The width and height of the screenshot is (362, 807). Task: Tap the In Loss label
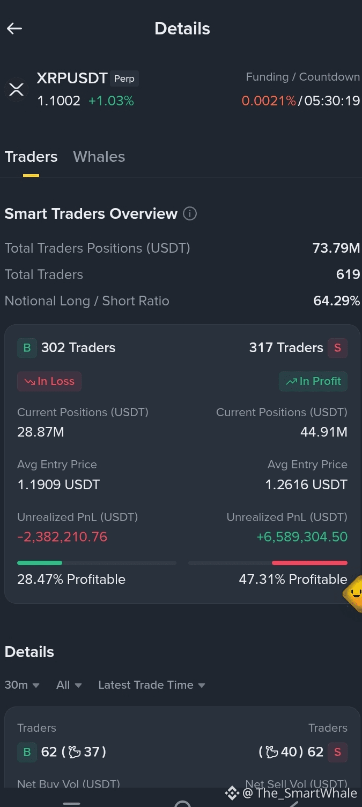pos(49,381)
